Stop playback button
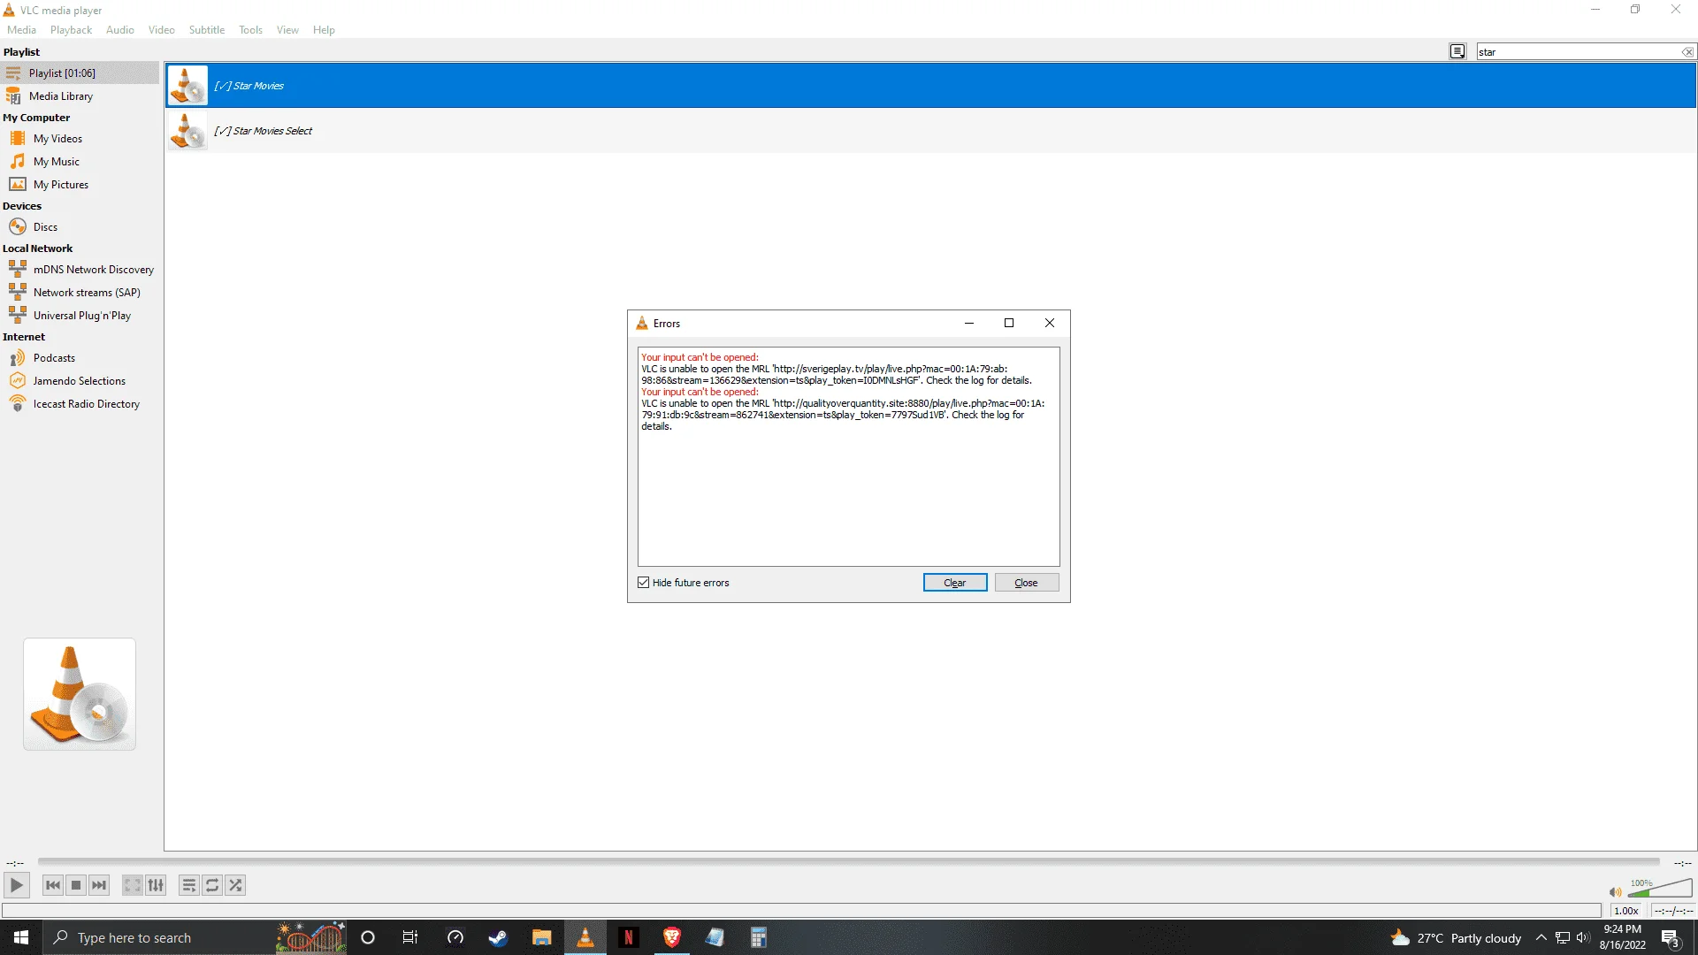The image size is (1698, 955). click(x=76, y=885)
